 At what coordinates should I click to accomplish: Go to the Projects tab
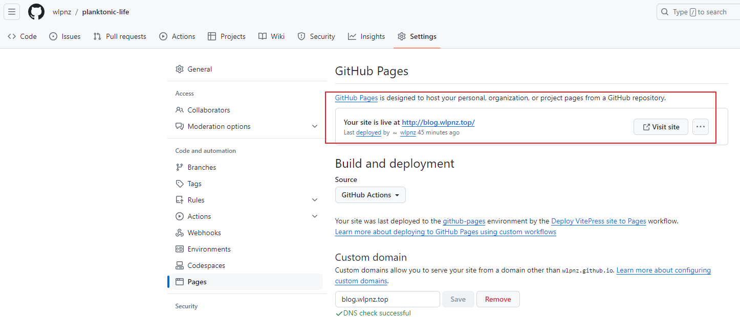click(227, 36)
